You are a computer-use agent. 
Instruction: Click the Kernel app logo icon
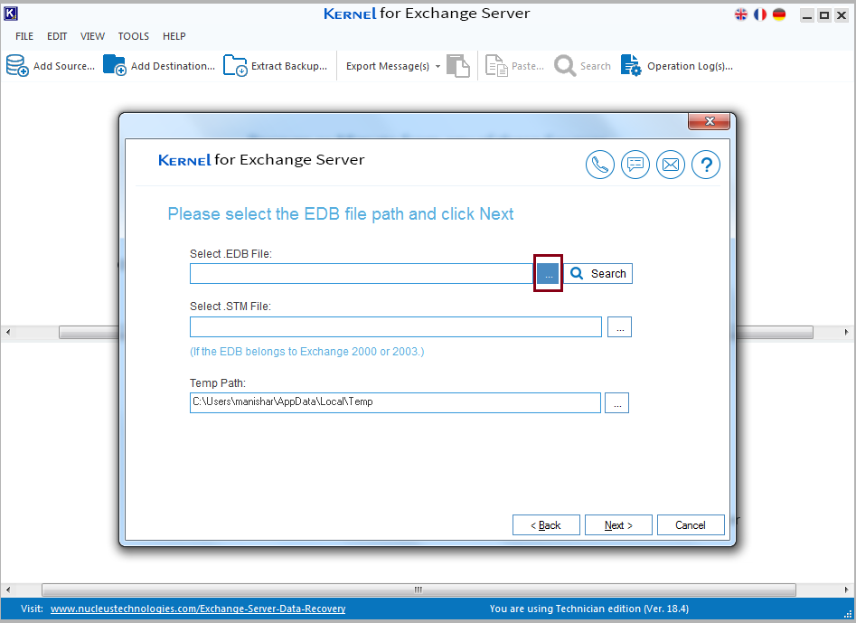point(11,14)
